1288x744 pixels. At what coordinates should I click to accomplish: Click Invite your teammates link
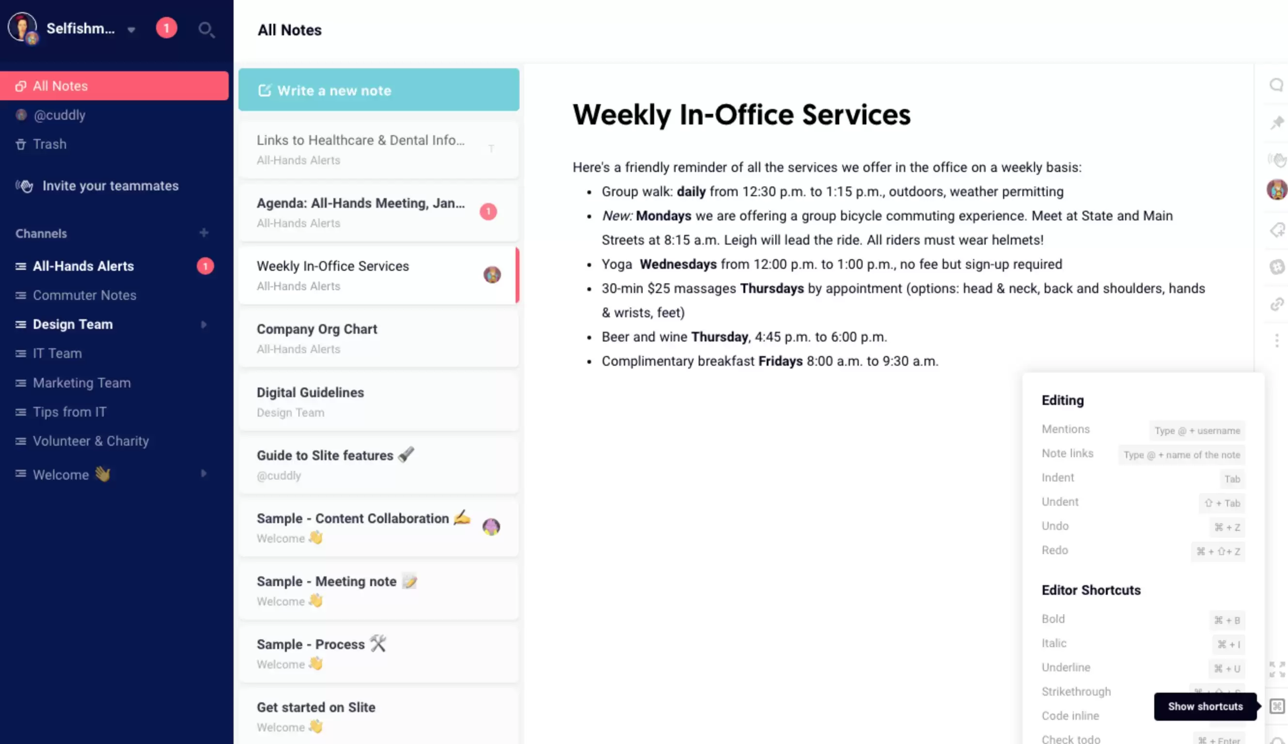tap(110, 186)
